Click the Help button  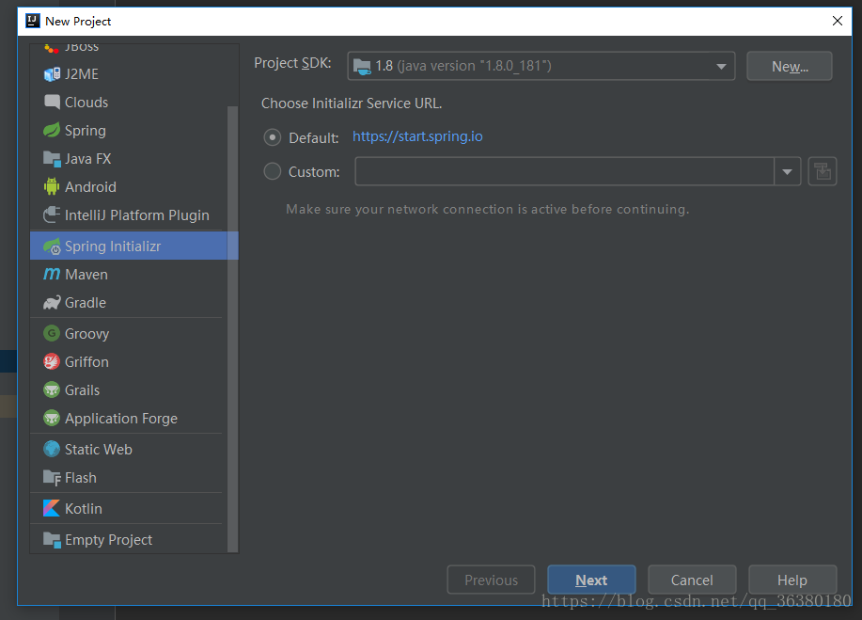(792, 580)
